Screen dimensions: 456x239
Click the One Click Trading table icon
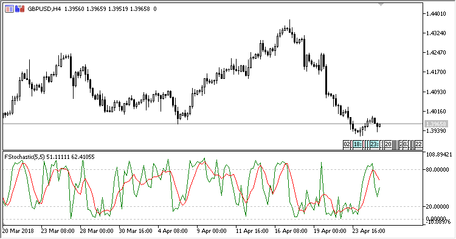9,9
